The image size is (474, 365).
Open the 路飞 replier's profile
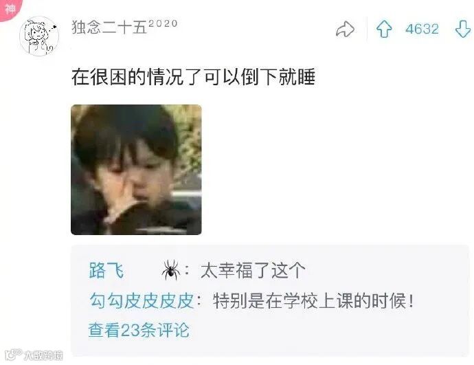tap(106, 270)
